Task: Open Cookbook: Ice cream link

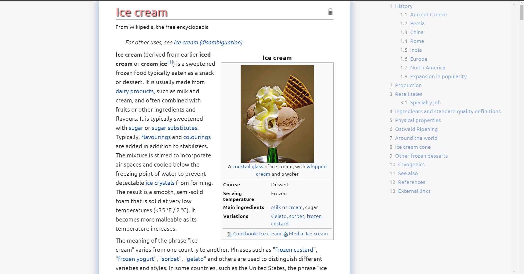Action: 257,234
